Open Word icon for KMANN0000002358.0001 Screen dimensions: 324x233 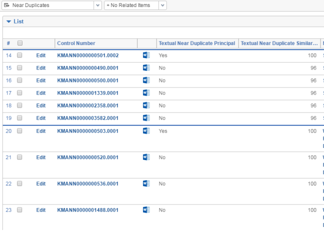146,105
